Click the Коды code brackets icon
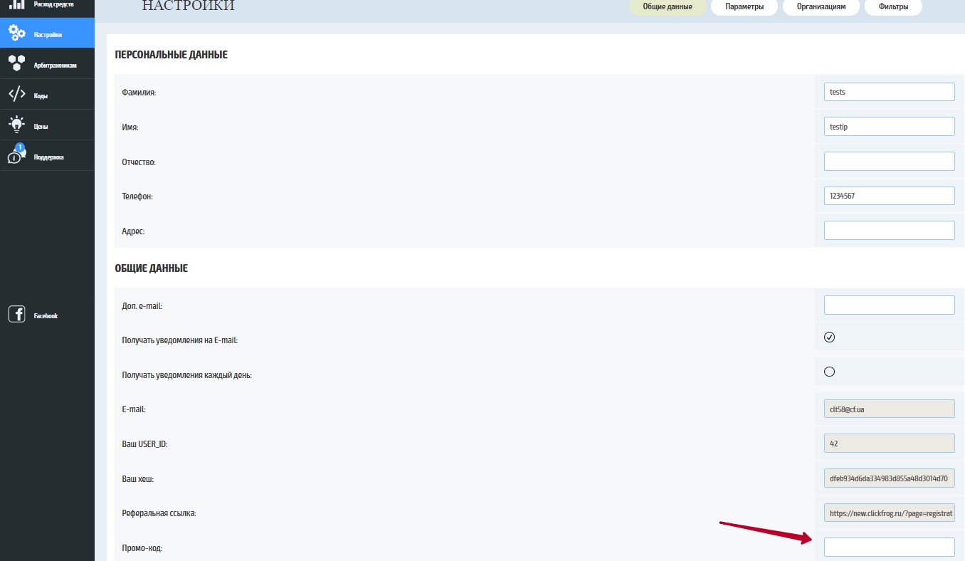This screenshot has height=561, width=965. 17,95
